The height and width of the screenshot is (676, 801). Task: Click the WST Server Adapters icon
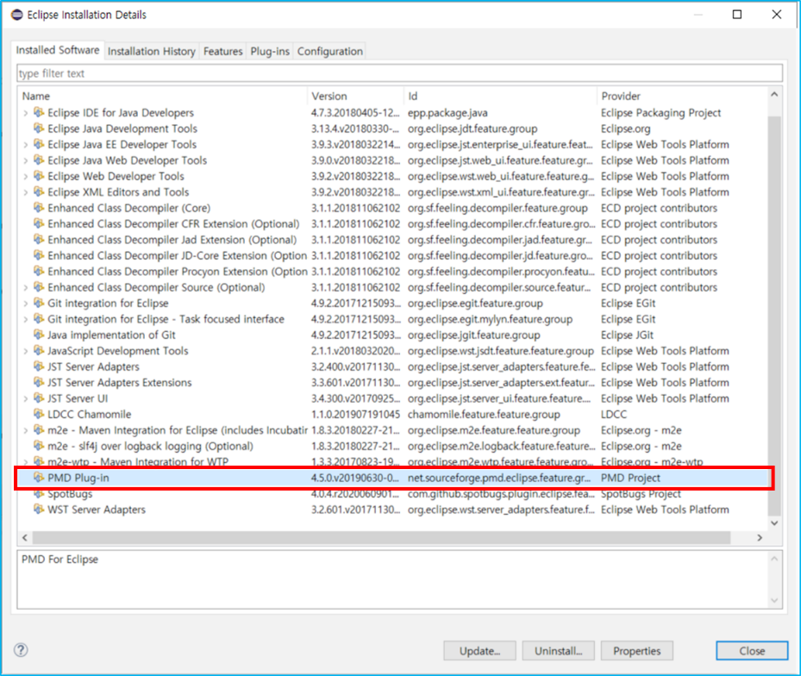[39, 510]
